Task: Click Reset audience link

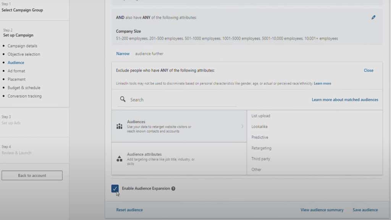Action: (x=129, y=210)
